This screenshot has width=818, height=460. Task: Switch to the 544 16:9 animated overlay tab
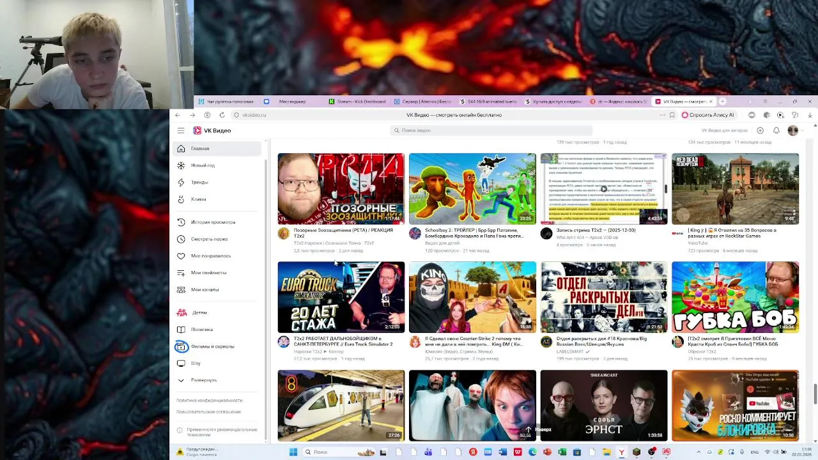[x=488, y=102]
